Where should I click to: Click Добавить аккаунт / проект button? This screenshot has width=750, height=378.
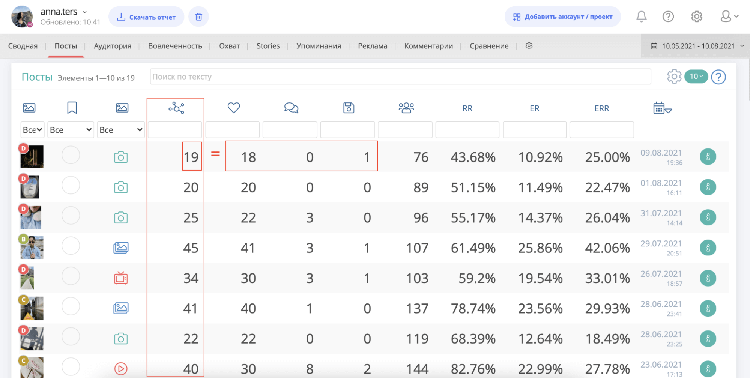[x=562, y=17]
